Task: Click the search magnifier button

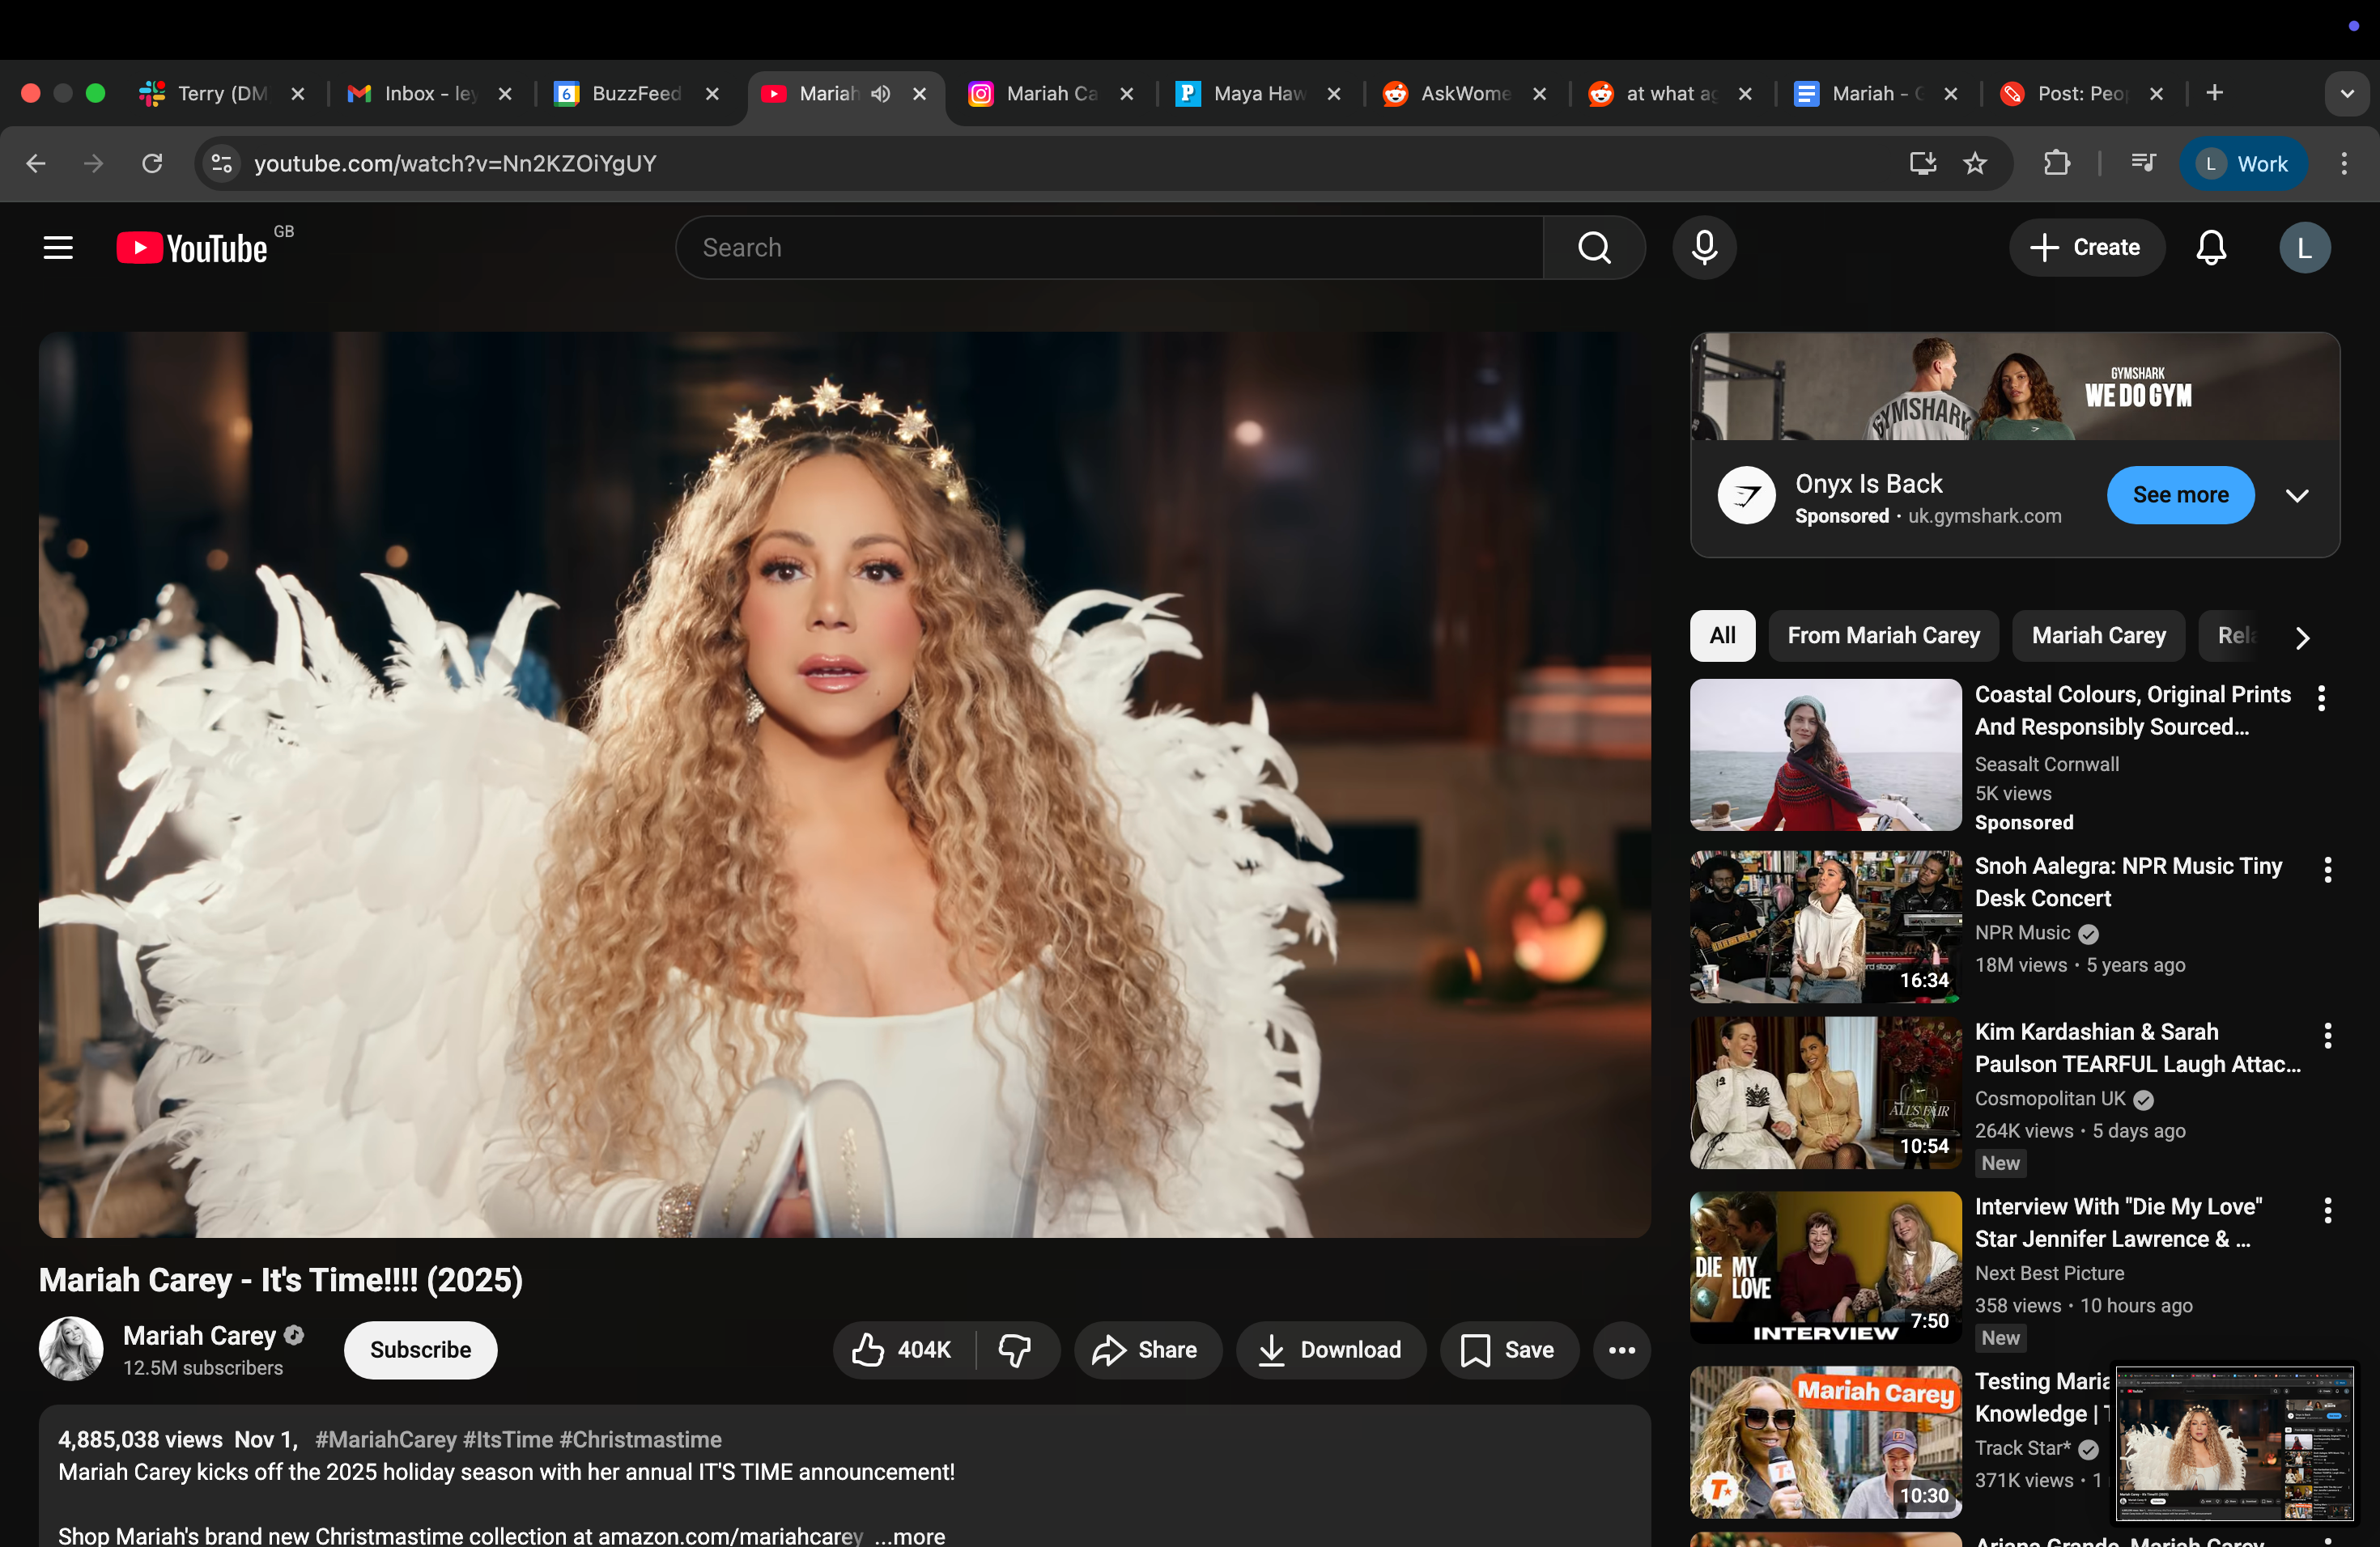Action: (1594, 247)
